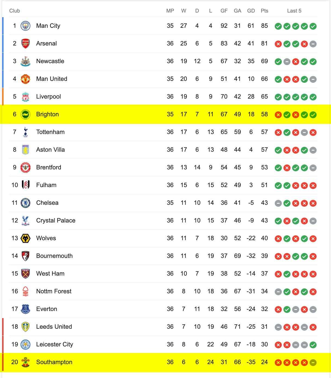Click the Brentford club crest icon

pos(26,167)
